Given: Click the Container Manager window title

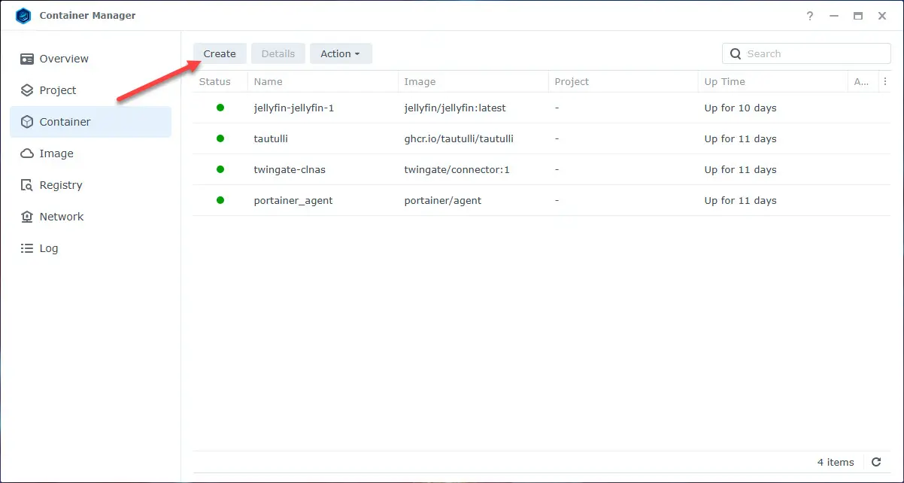Looking at the screenshot, I should pyautogui.click(x=88, y=16).
